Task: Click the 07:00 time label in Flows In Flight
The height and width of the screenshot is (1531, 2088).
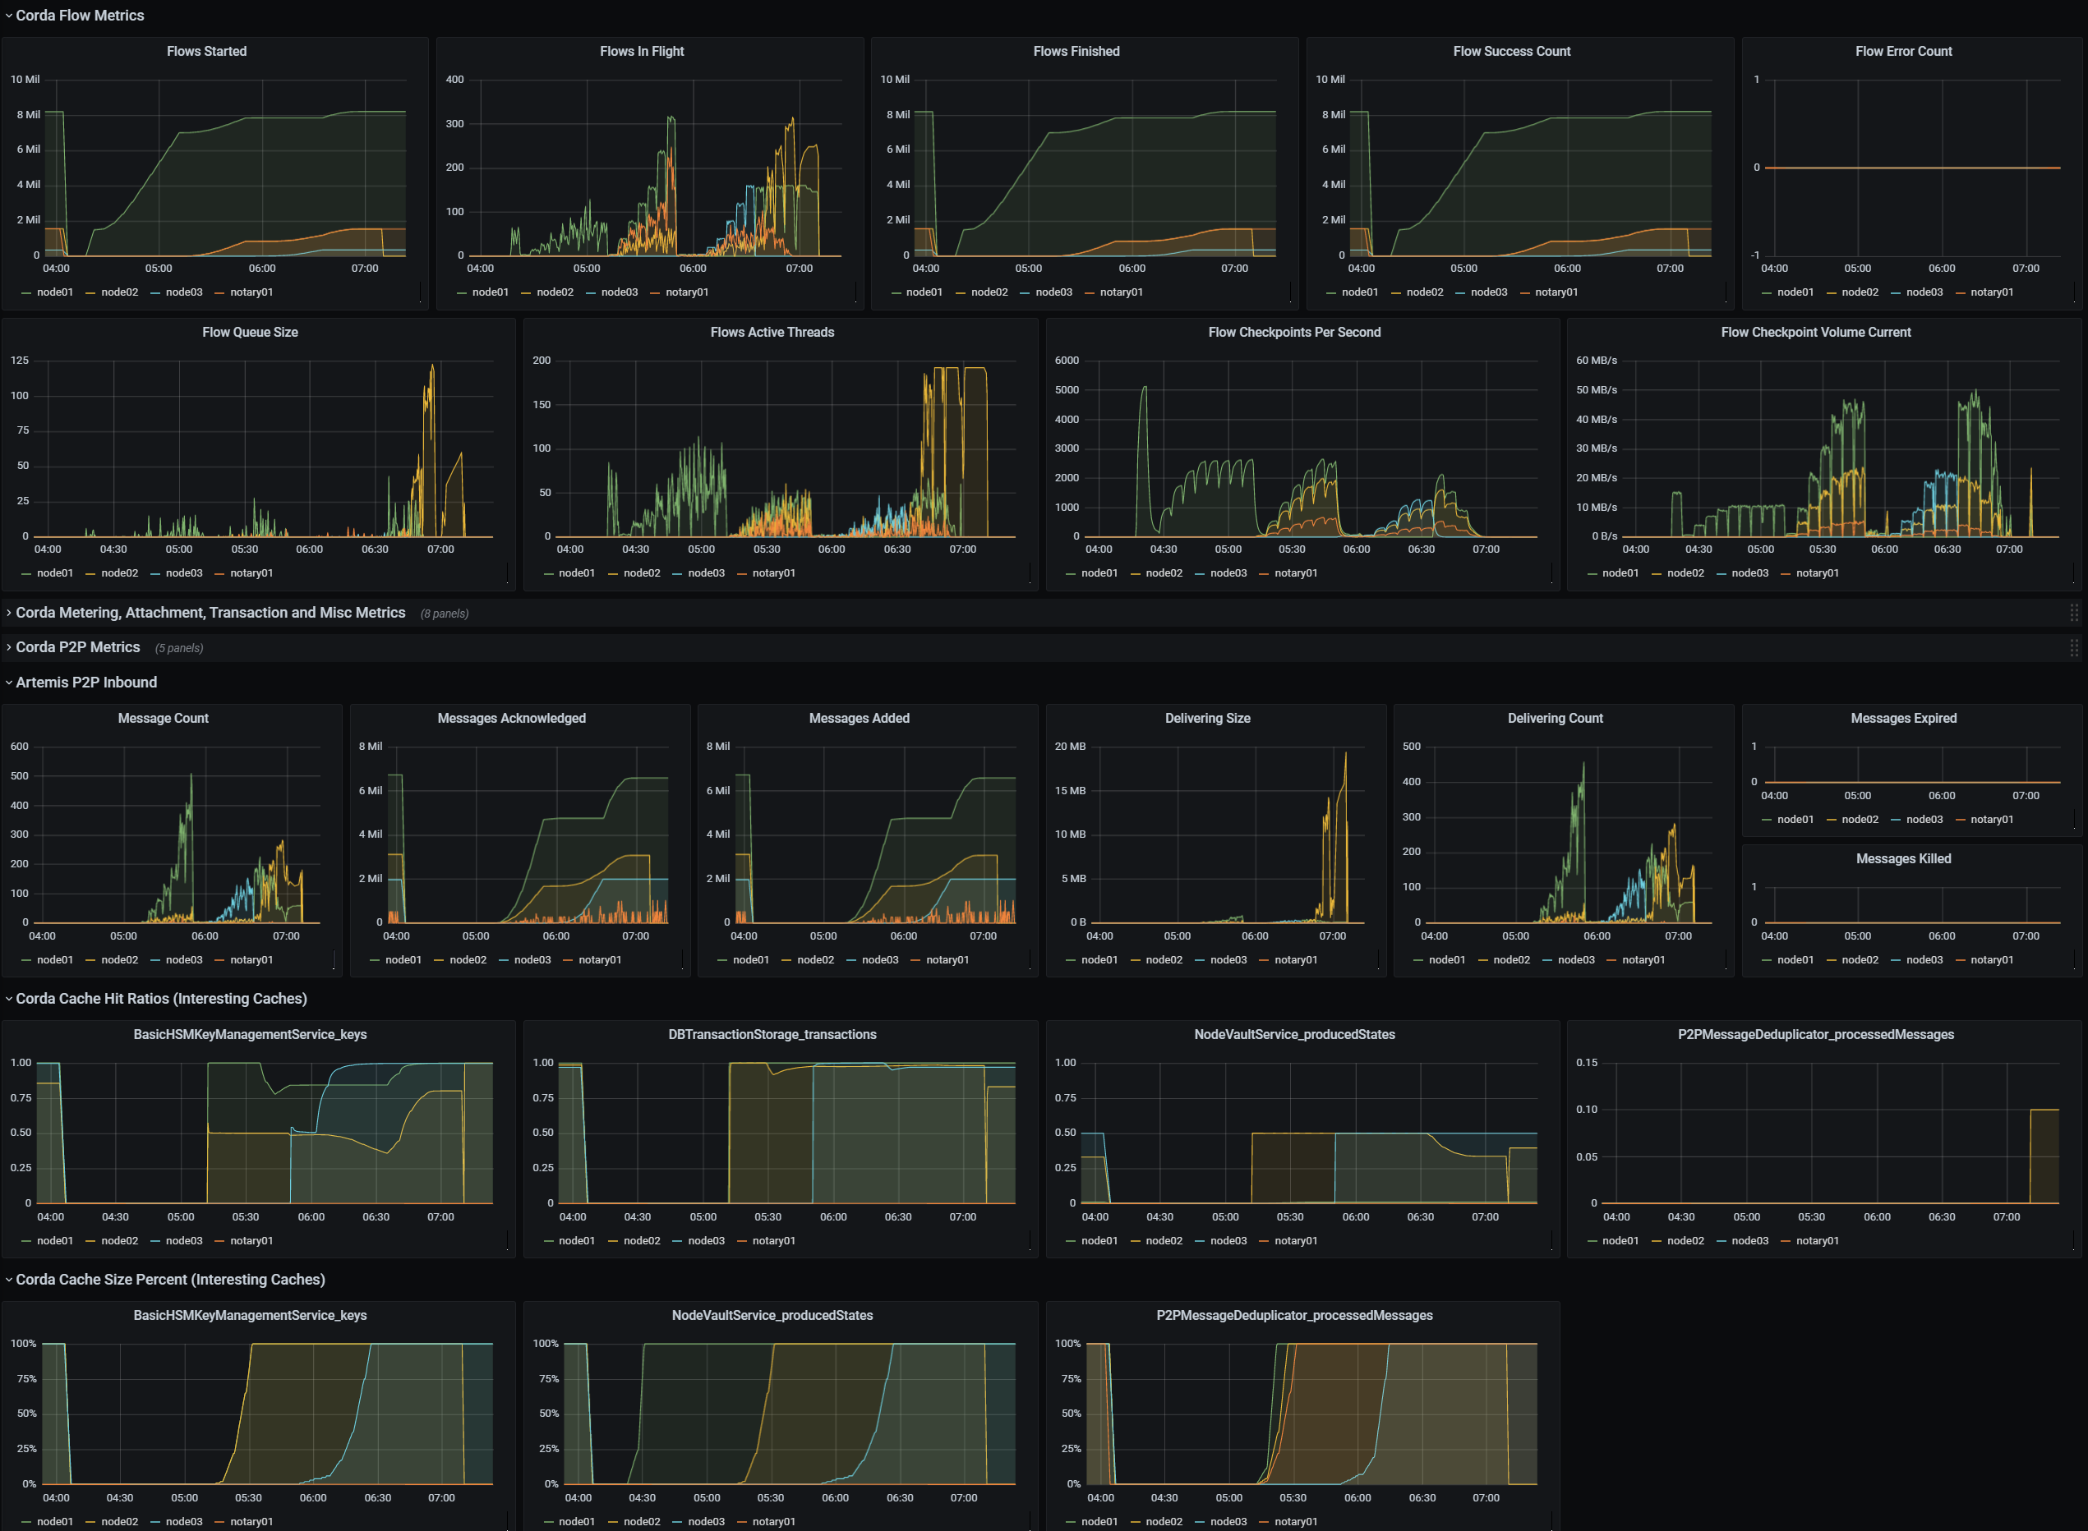Action: coord(800,268)
